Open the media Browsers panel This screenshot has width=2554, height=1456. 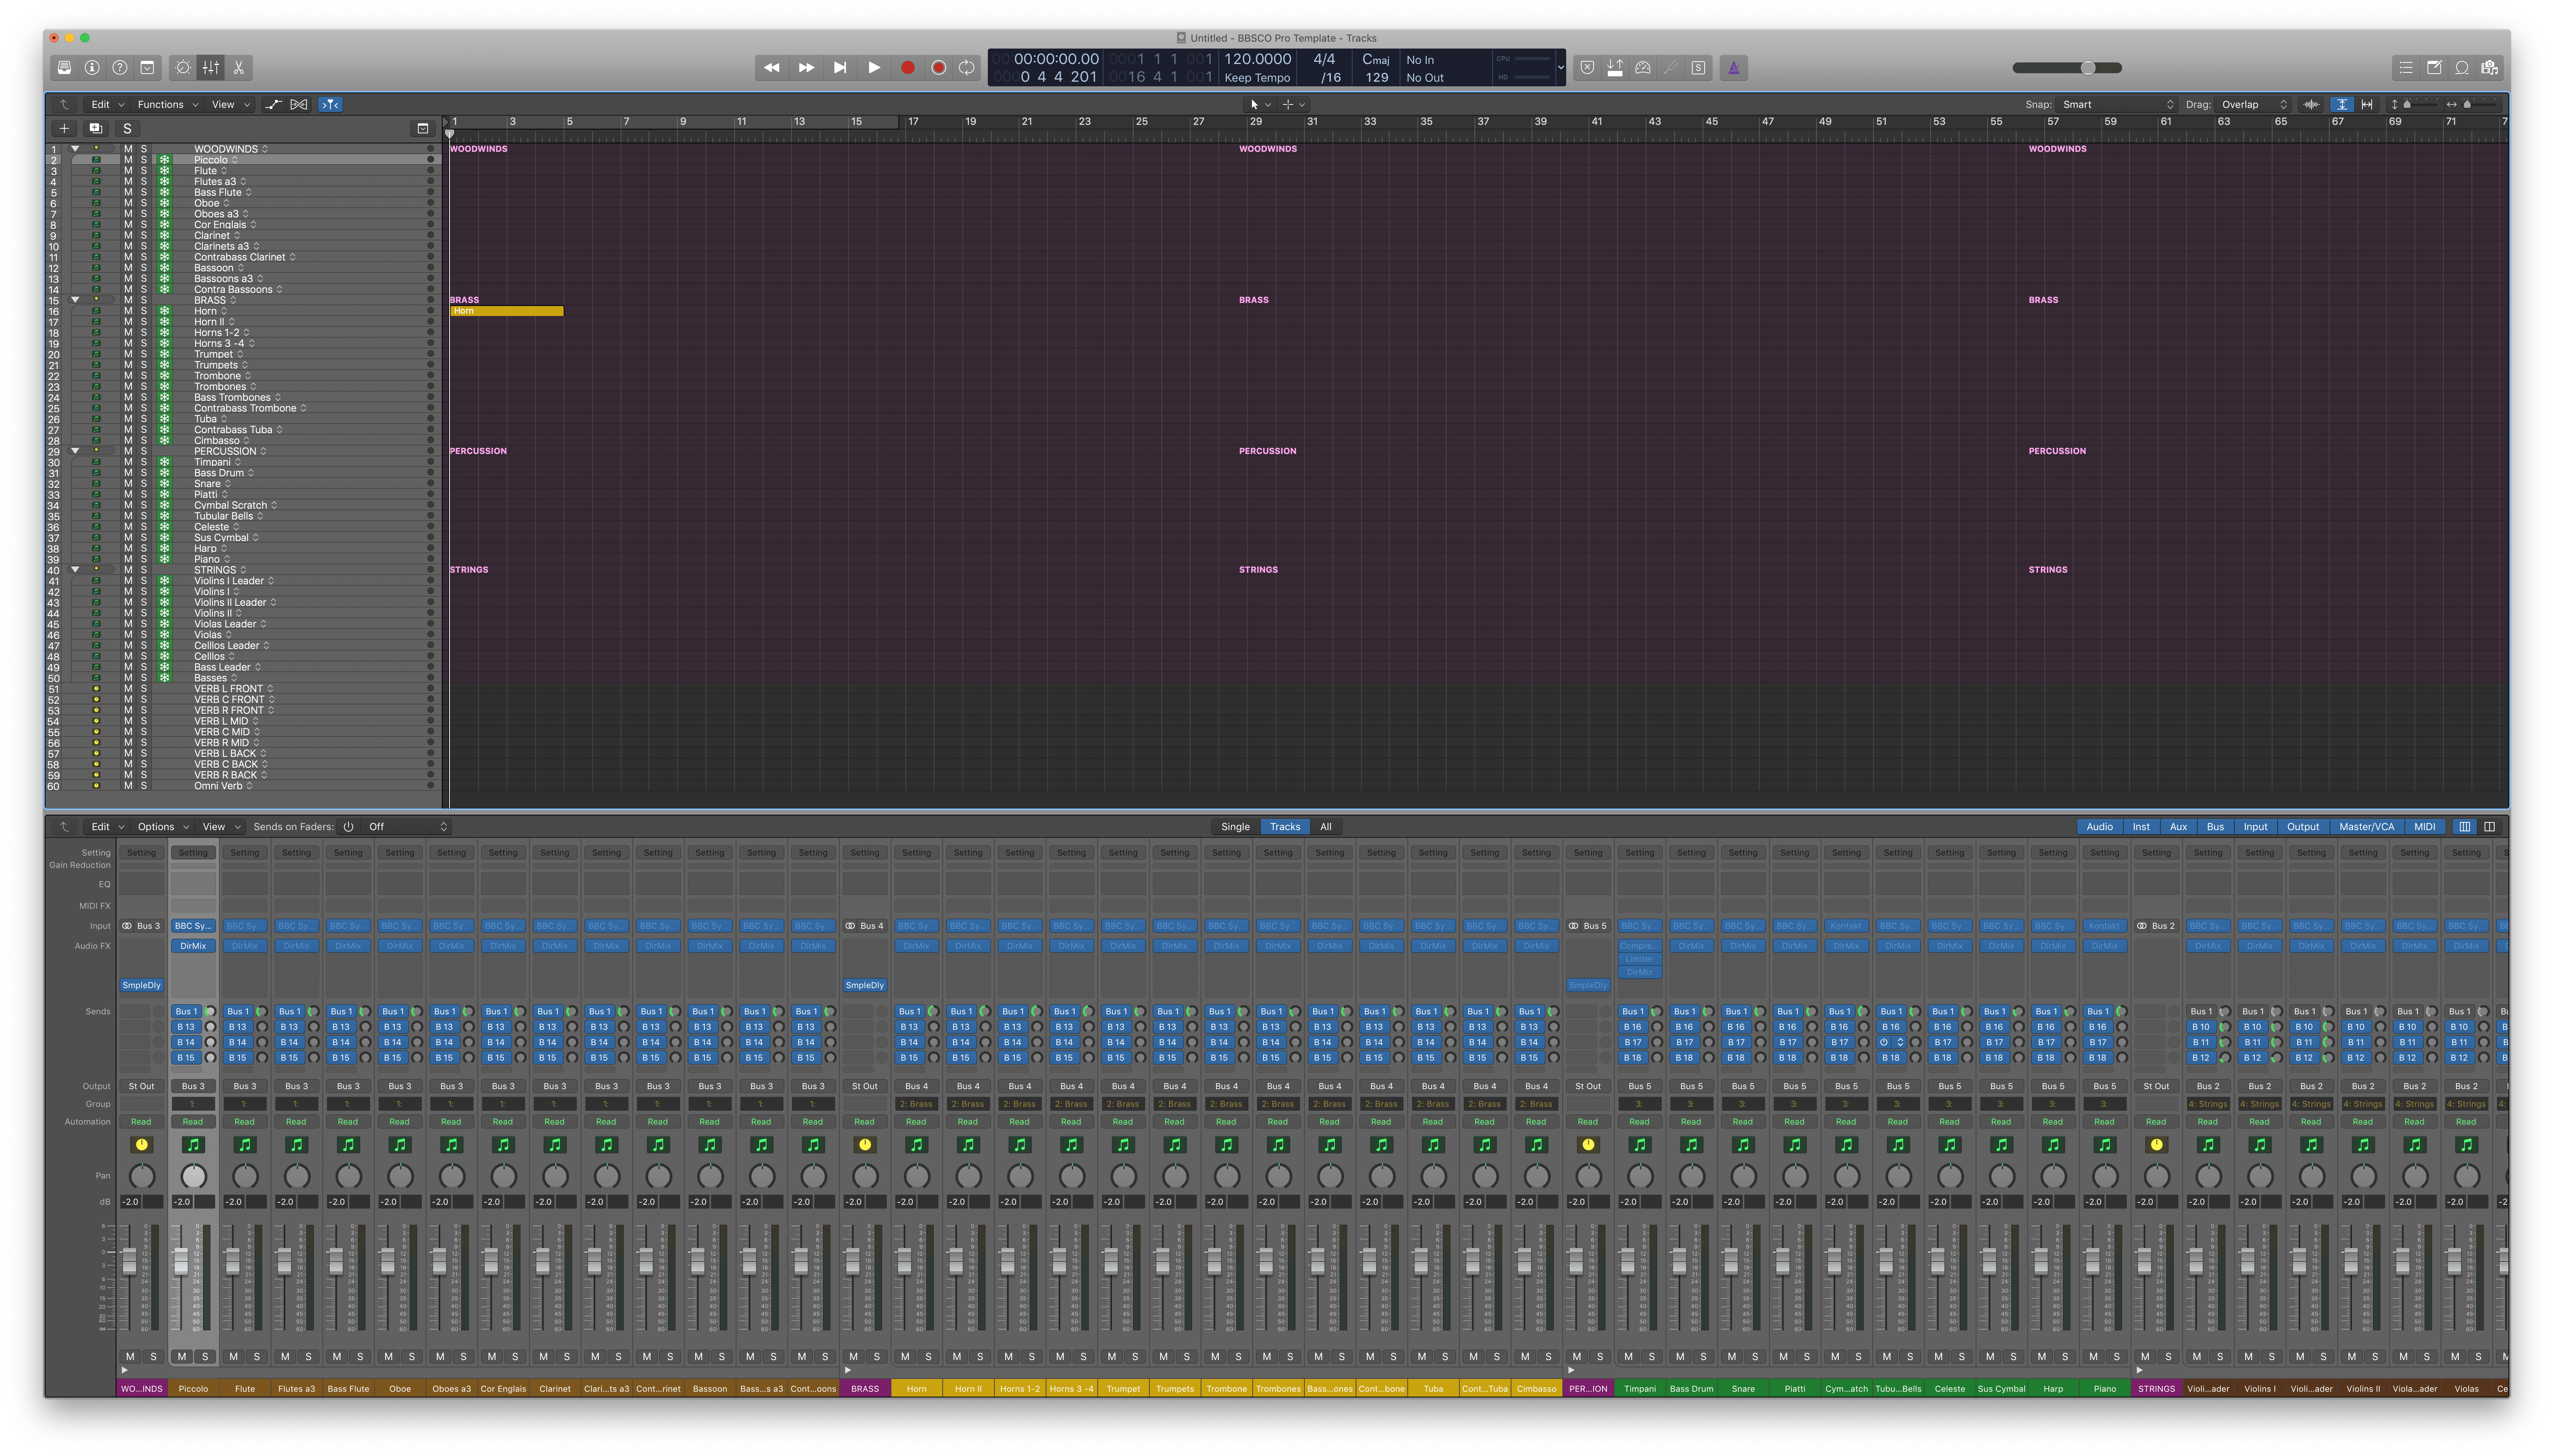click(2490, 68)
